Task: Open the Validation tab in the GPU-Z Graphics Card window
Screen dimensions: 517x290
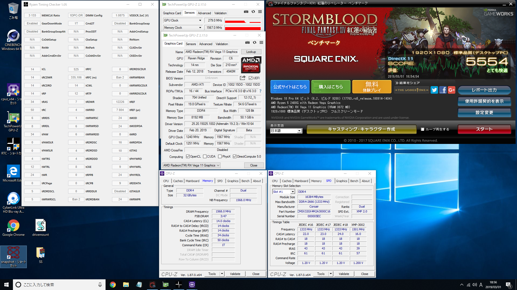Action: coord(222,44)
